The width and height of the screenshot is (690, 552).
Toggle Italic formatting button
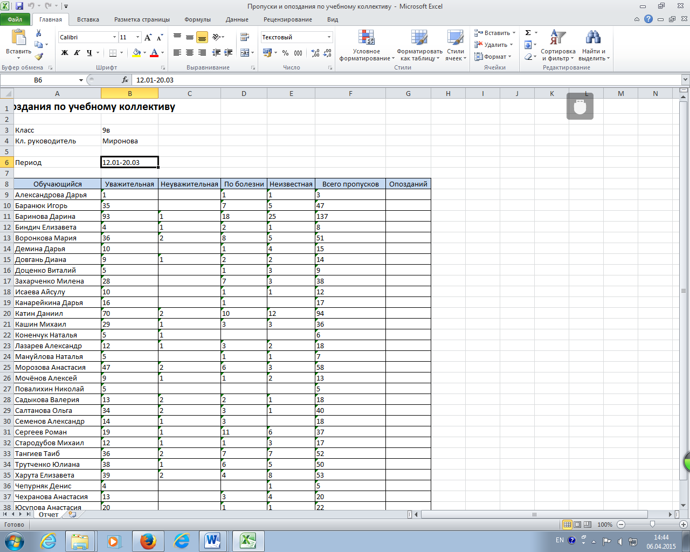77,52
